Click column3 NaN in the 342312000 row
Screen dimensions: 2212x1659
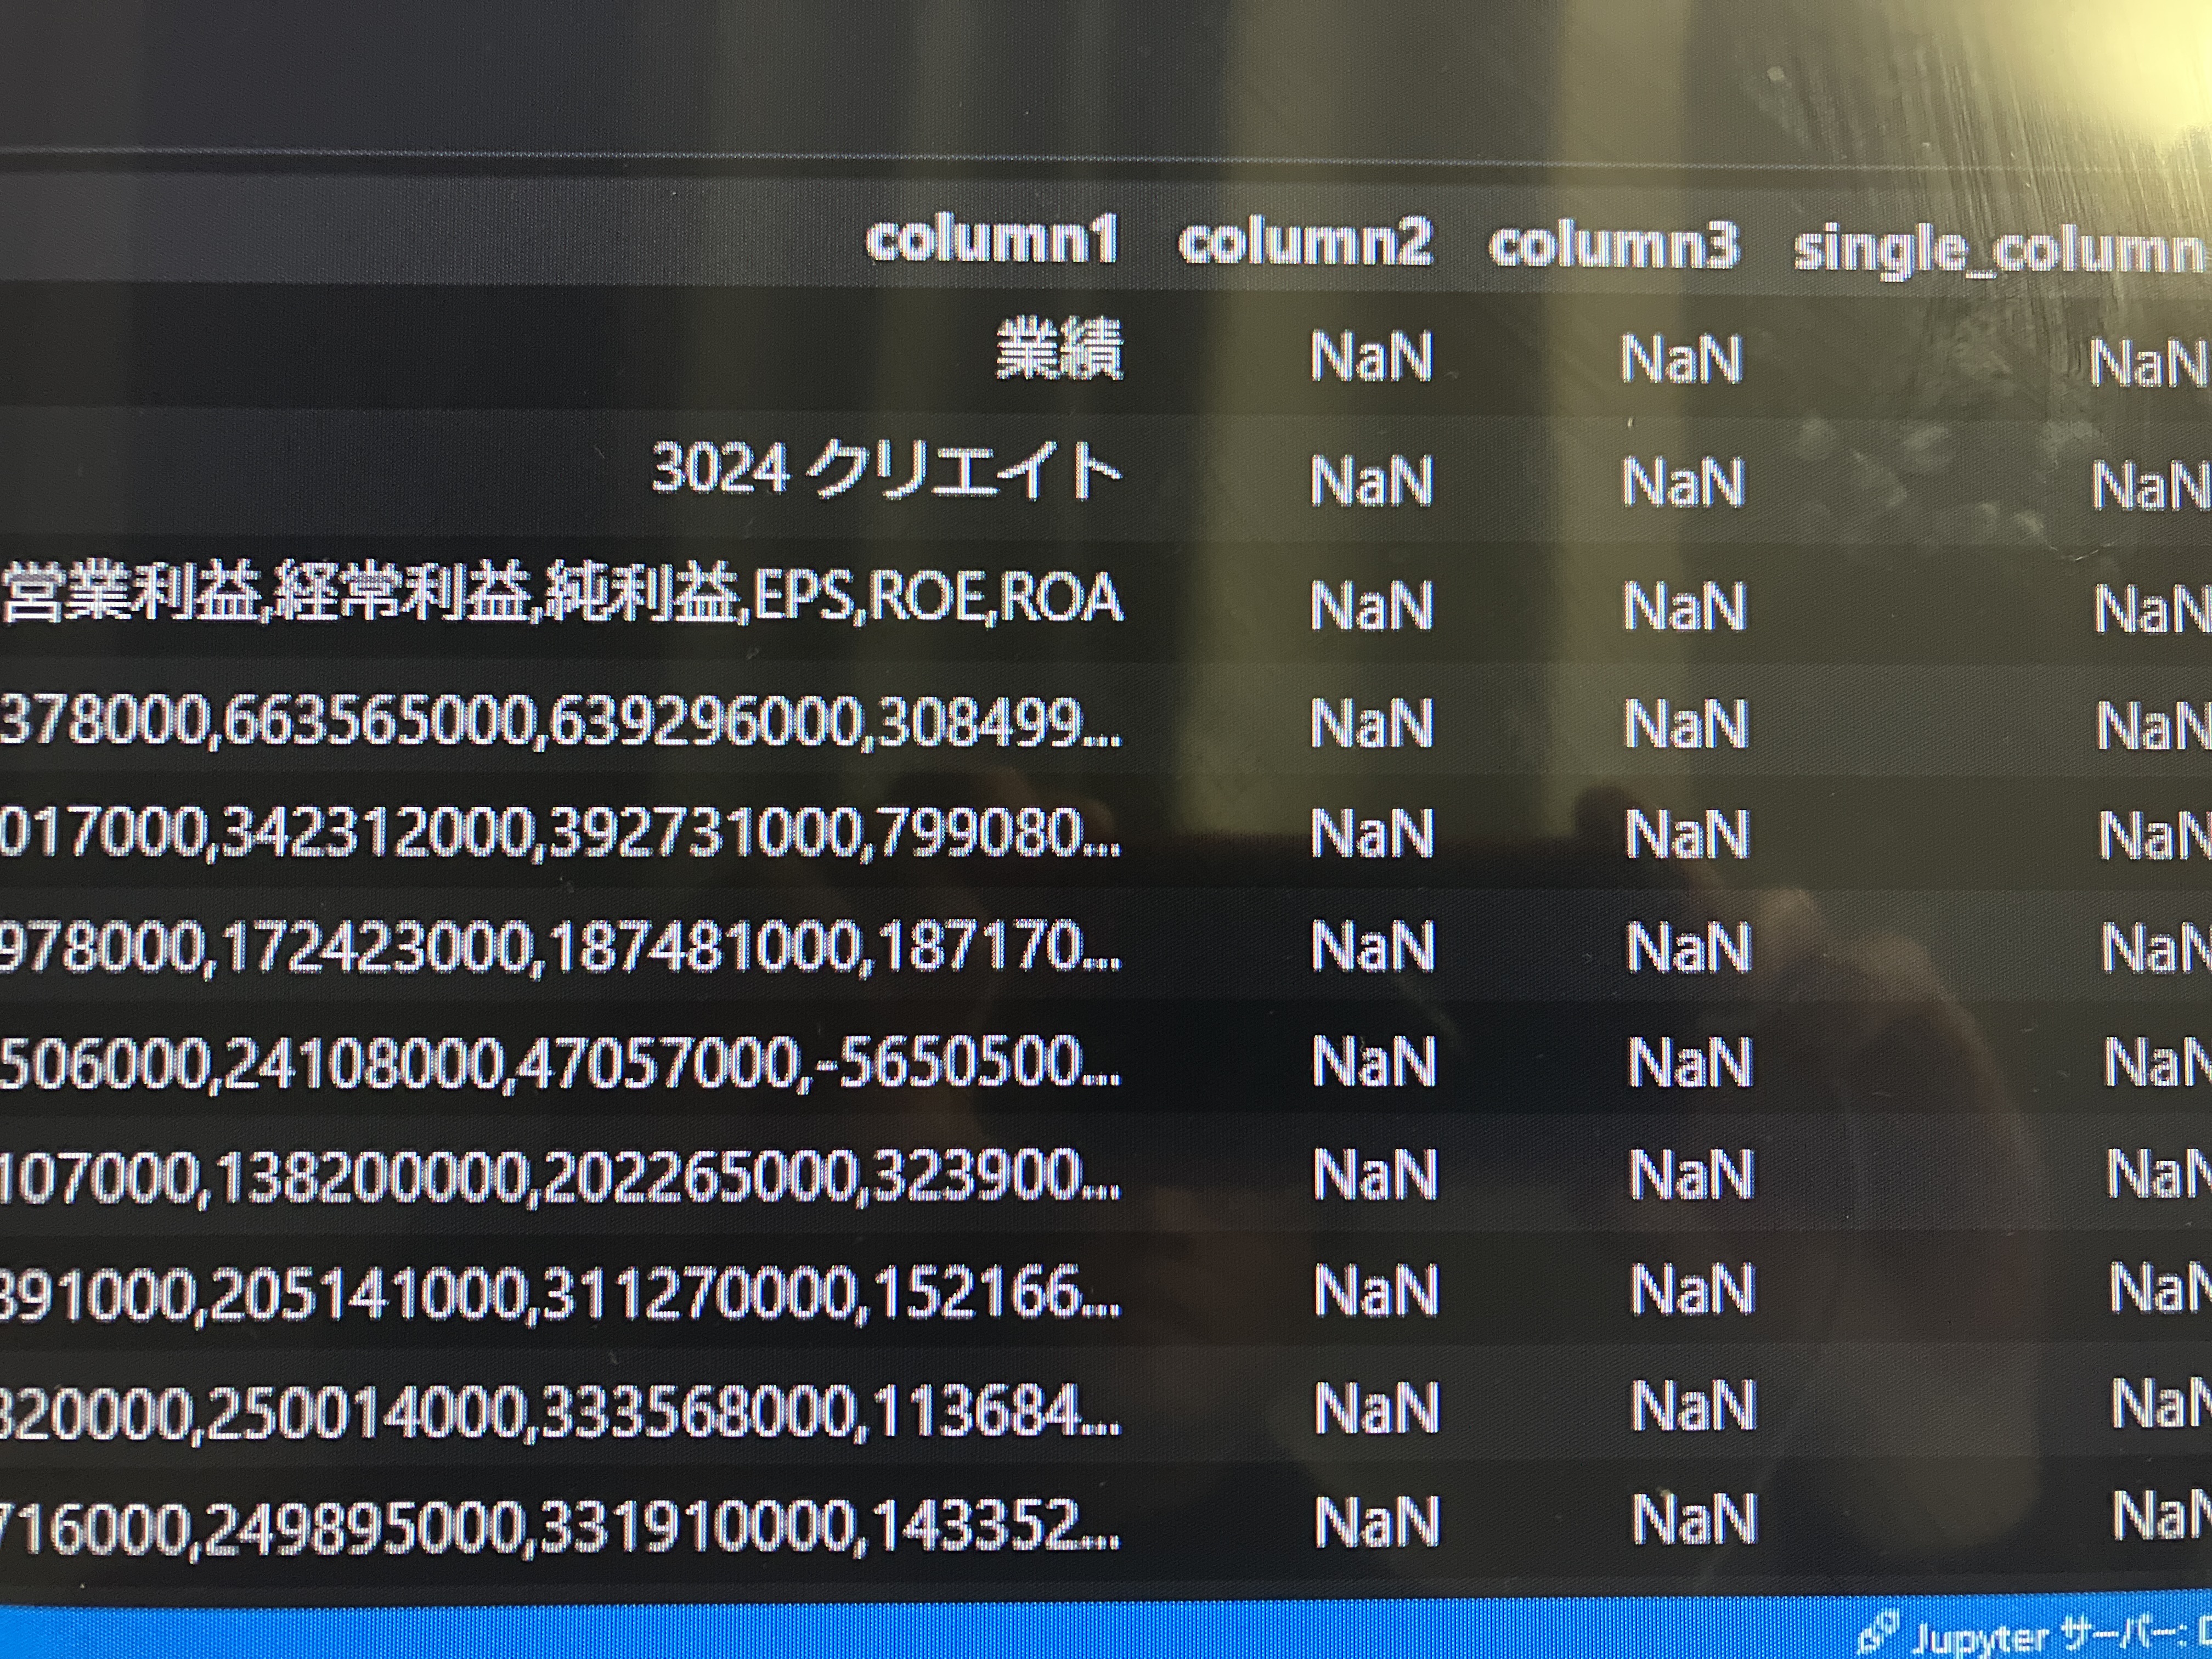pyautogui.click(x=1687, y=834)
